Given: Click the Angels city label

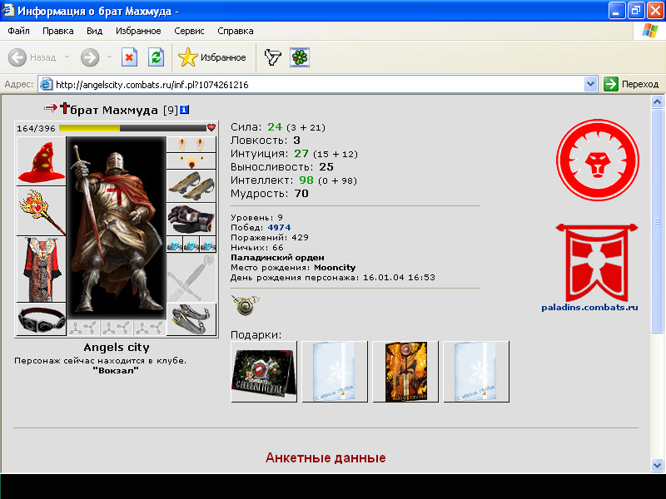Looking at the screenshot, I should pyautogui.click(x=117, y=348).
